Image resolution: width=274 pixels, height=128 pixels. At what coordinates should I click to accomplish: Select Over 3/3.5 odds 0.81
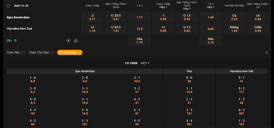[x=116, y=18]
